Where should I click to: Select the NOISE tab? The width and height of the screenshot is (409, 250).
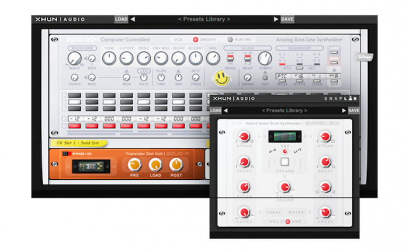click(296, 212)
